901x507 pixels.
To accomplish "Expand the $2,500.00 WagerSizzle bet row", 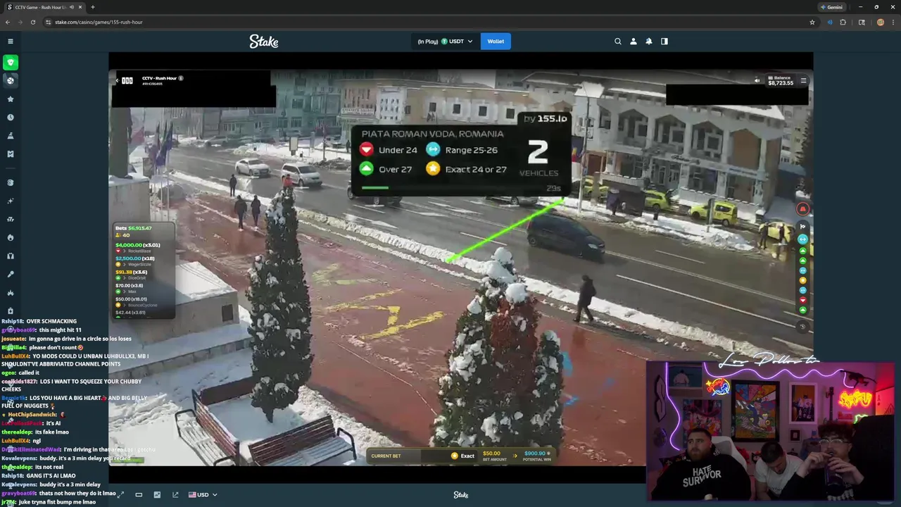I will (x=135, y=261).
